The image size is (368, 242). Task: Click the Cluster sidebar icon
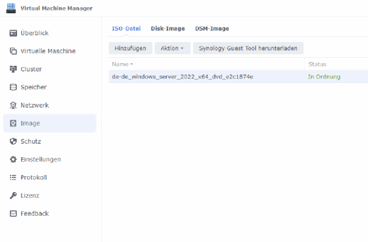(x=13, y=69)
